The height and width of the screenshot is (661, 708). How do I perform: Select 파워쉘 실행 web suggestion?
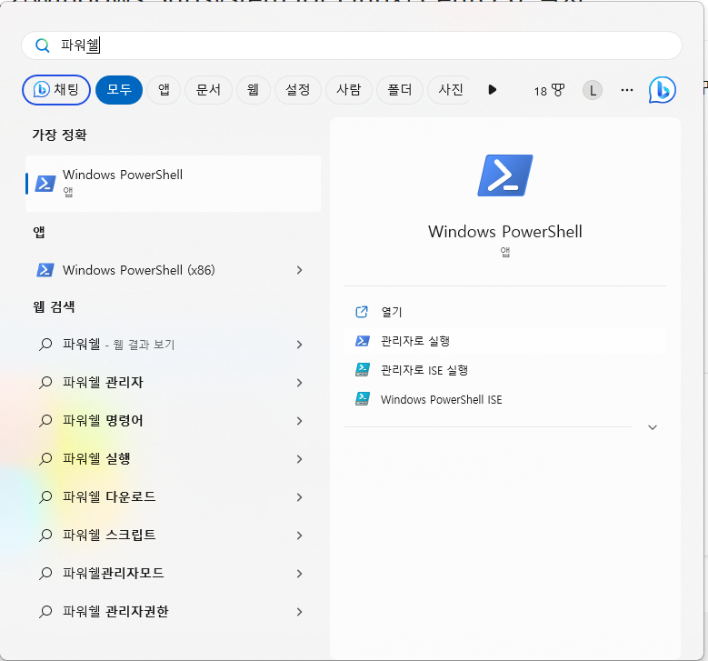click(x=174, y=459)
